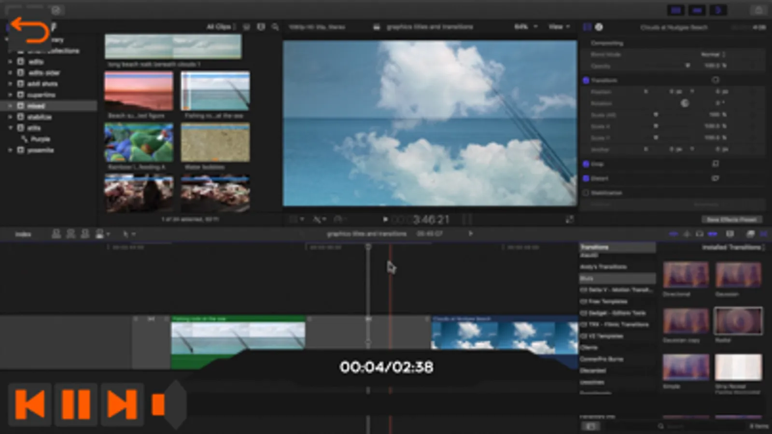Click the orange back arrow icon
This screenshot has width=772, height=434.
tap(29, 30)
